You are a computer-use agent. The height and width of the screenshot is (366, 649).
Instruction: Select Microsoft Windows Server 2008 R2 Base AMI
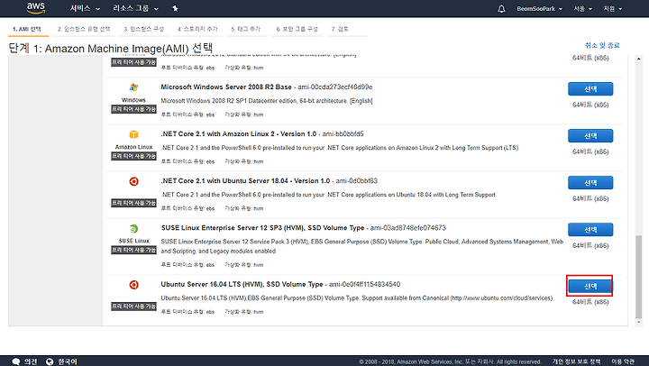point(590,88)
